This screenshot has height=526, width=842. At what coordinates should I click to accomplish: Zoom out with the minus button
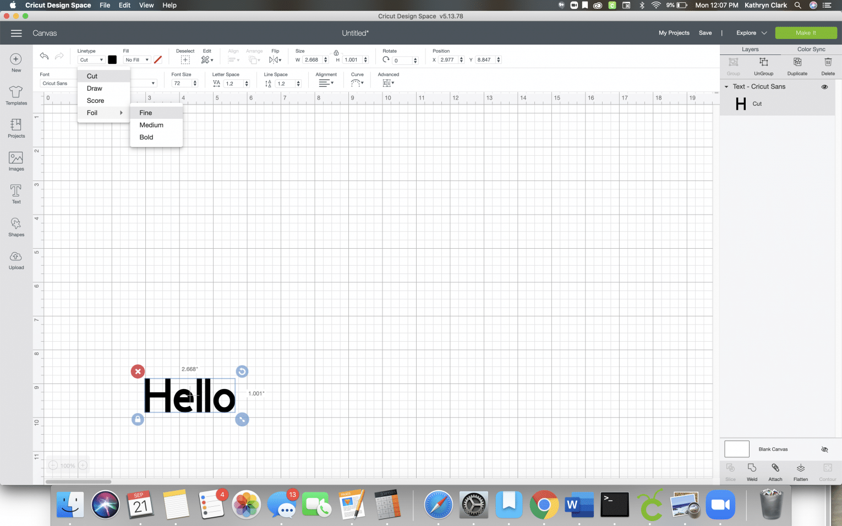(53, 465)
